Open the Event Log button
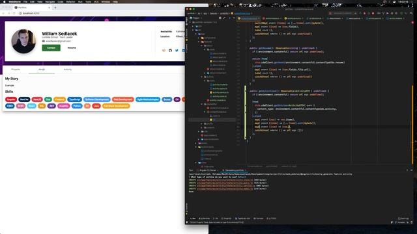Screen dimensions: 417x234 coord(403,218)
